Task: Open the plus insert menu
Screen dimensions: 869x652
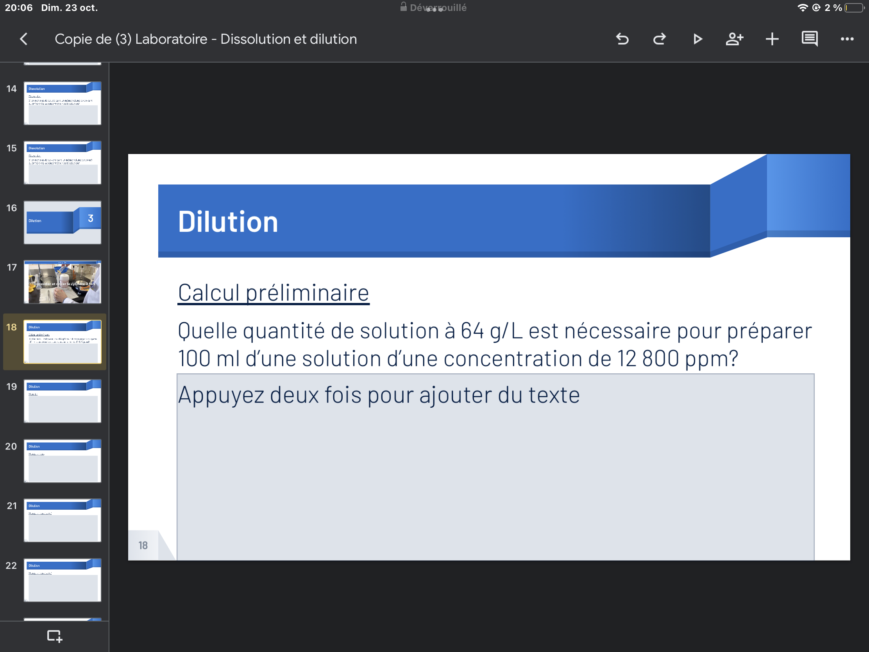Action: click(x=772, y=39)
